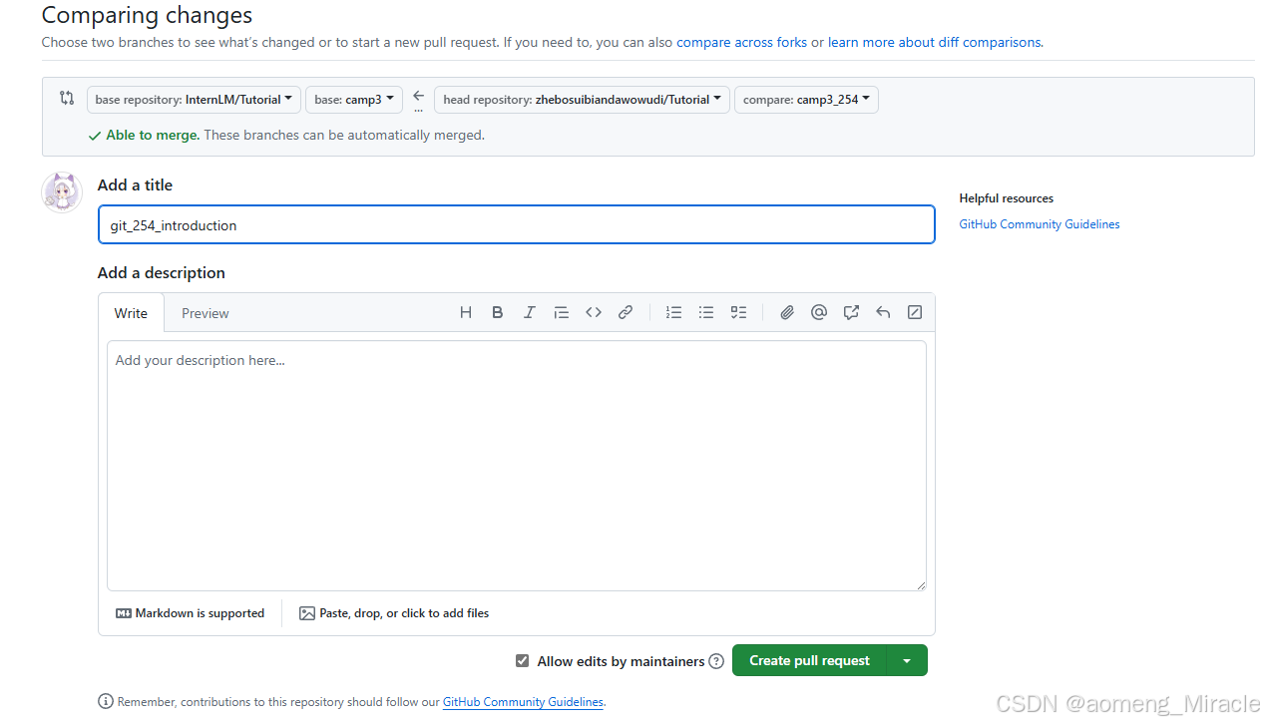Viewport: 1264px width, 725px height.
Task: Open the compare across forks link
Action: (741, 42)
